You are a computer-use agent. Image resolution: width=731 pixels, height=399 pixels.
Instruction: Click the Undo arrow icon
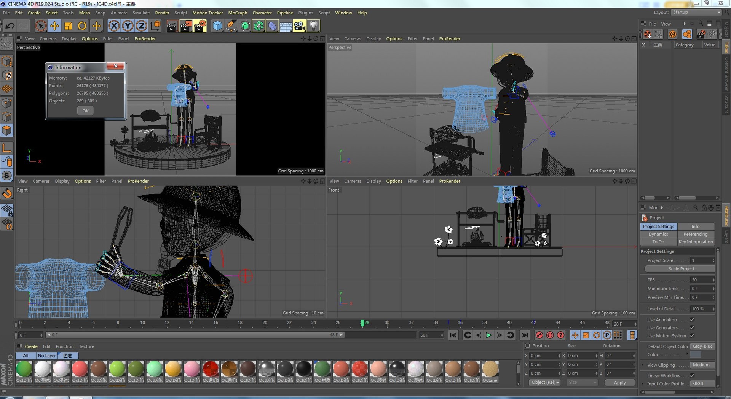10,26
